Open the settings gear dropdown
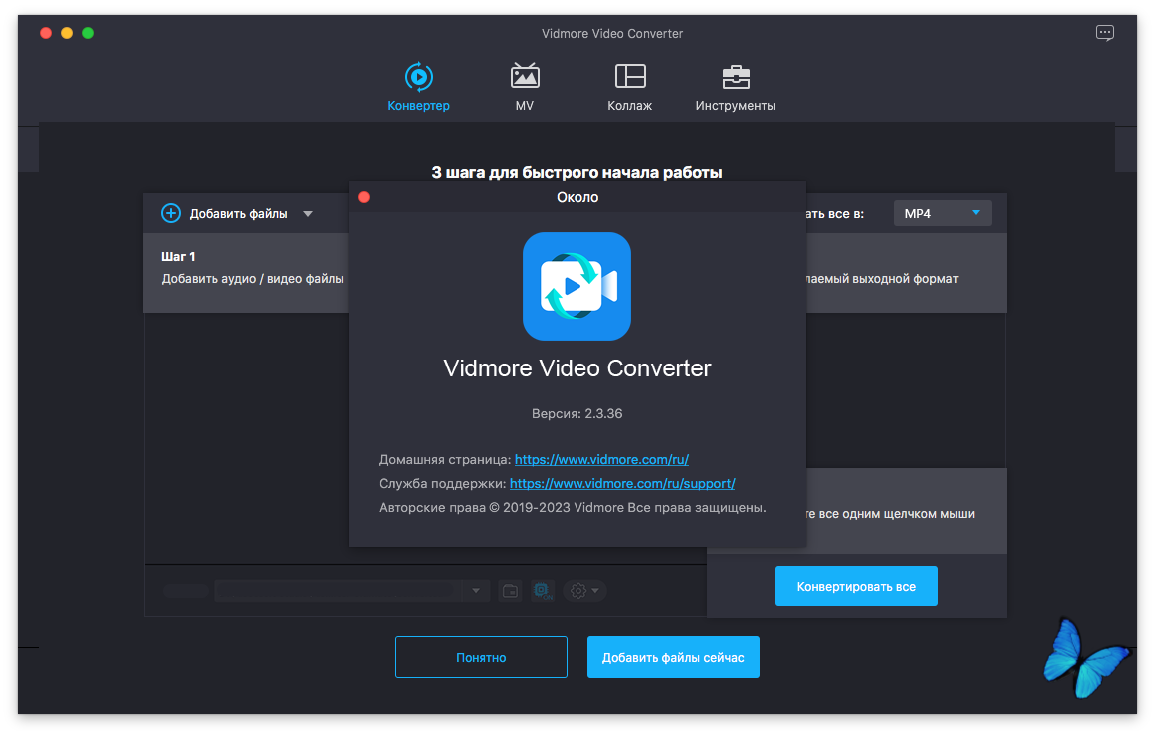 (583, 591)
